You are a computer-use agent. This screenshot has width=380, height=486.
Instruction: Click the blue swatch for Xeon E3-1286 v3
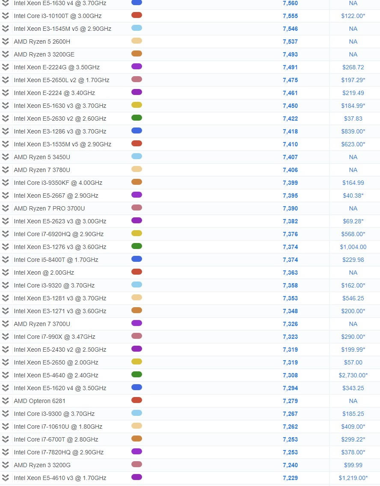[137, 130]
